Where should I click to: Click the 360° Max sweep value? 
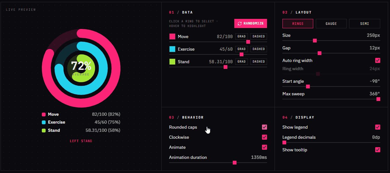[x=375, y=94]
